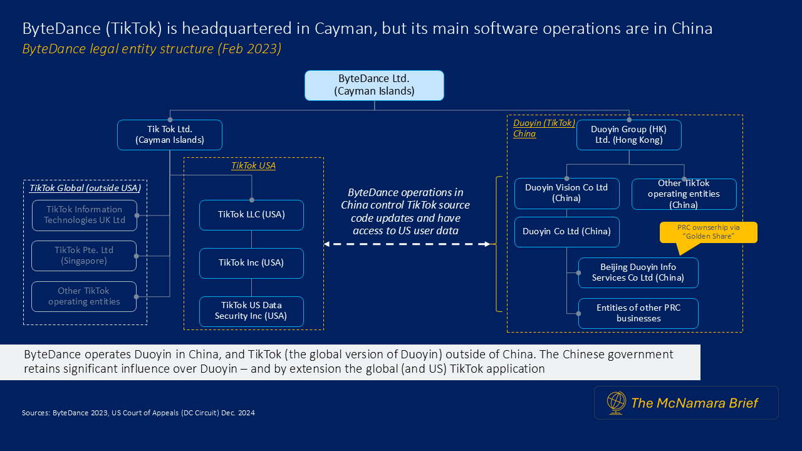The width and height of the screenshot is (802, 451).
Task: Click the Duoyin (TikTok) China heading
Action: pos(544,128)
